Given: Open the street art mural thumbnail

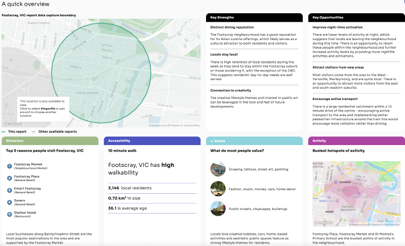Looking at the screenshot, I should [218, 169].
